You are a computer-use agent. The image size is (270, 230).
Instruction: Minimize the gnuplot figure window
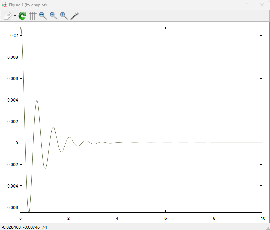coord(231,5)
